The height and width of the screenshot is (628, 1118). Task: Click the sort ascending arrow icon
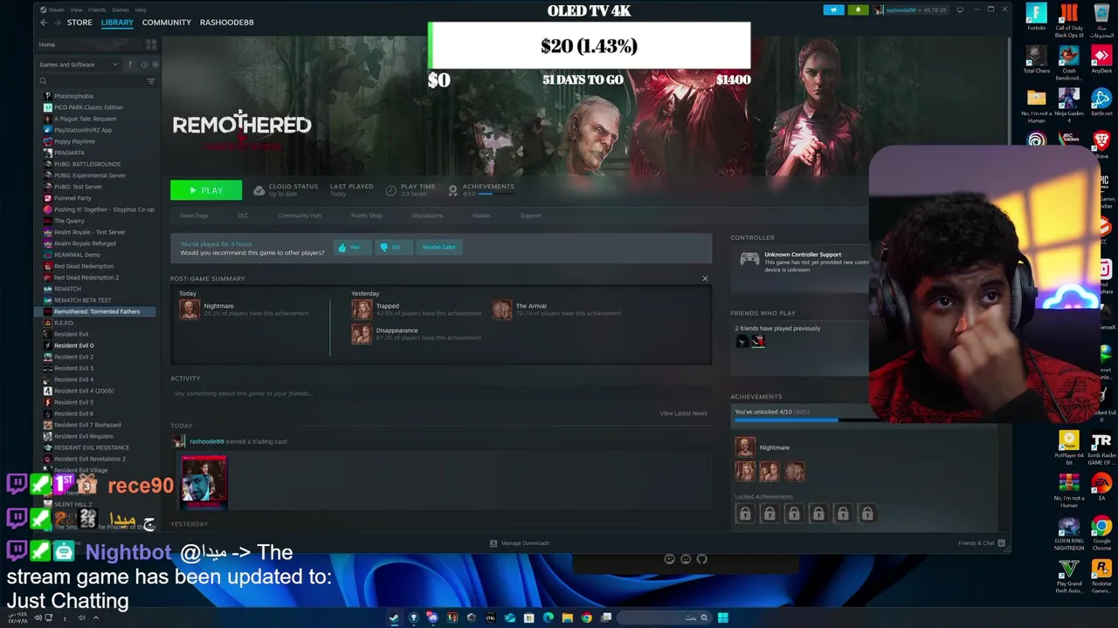130,65
